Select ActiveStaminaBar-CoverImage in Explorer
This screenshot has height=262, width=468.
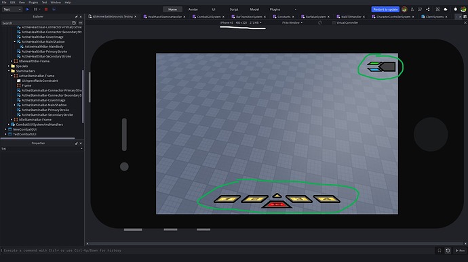tap(43, 100)
